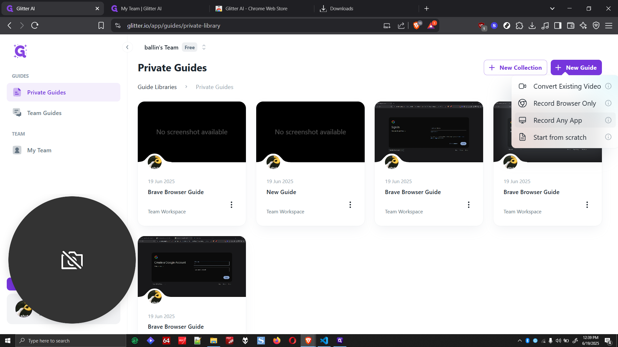Image resolution: width=618 pixels, height=347 pixels.
Task: Open Leo AI sparkle icon
Action: (x=583, y=25)
